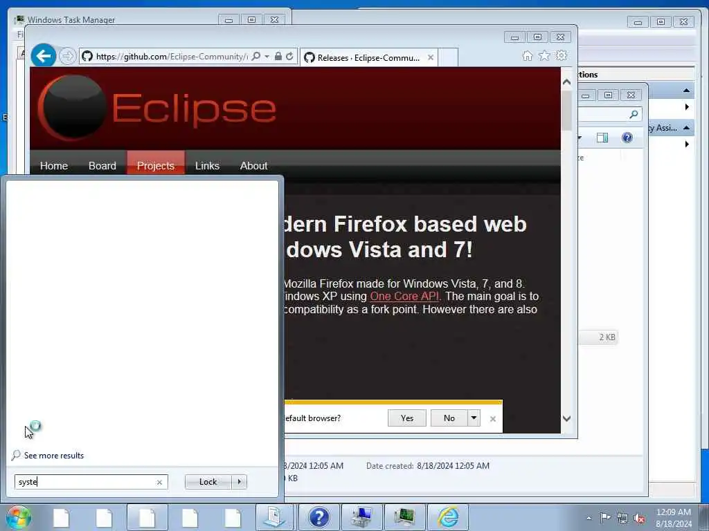Open the Home page menu item
The width and height of the screenshot is (709, 531).
54,166
